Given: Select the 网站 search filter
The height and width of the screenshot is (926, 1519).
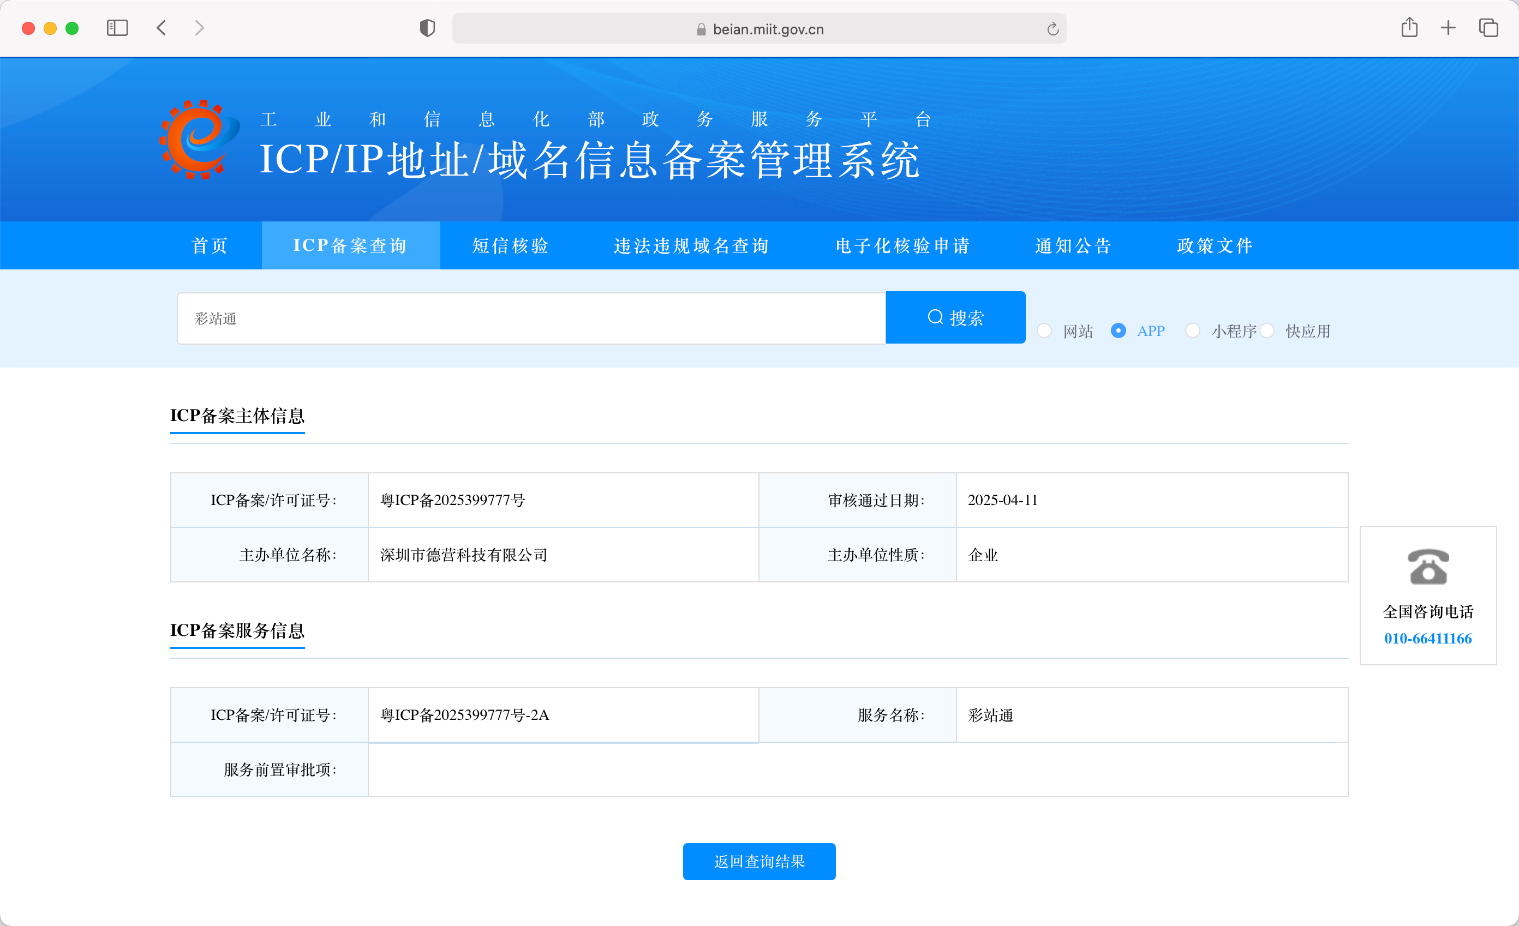Looking at the screenshot, I should pyautogui.click(x=1045, y=331).
